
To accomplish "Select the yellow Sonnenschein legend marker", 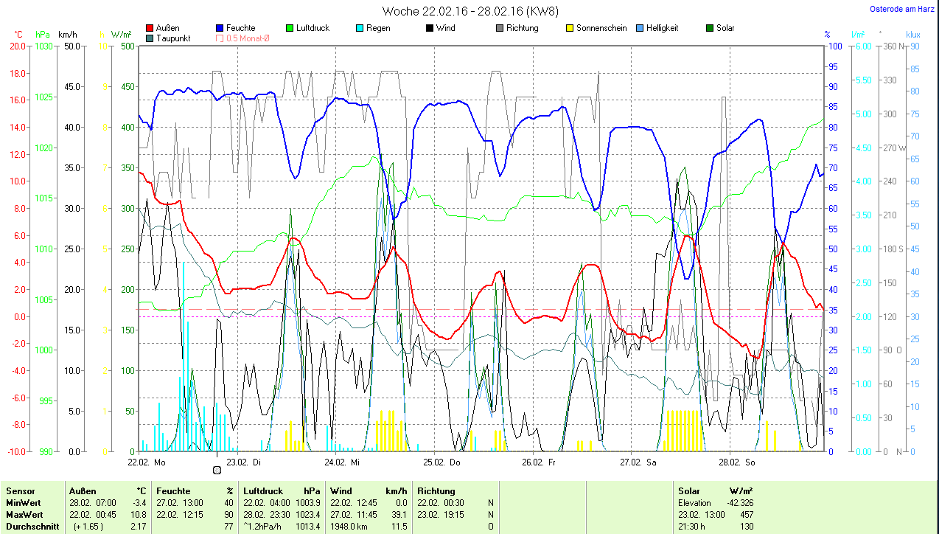I will 570,28.
